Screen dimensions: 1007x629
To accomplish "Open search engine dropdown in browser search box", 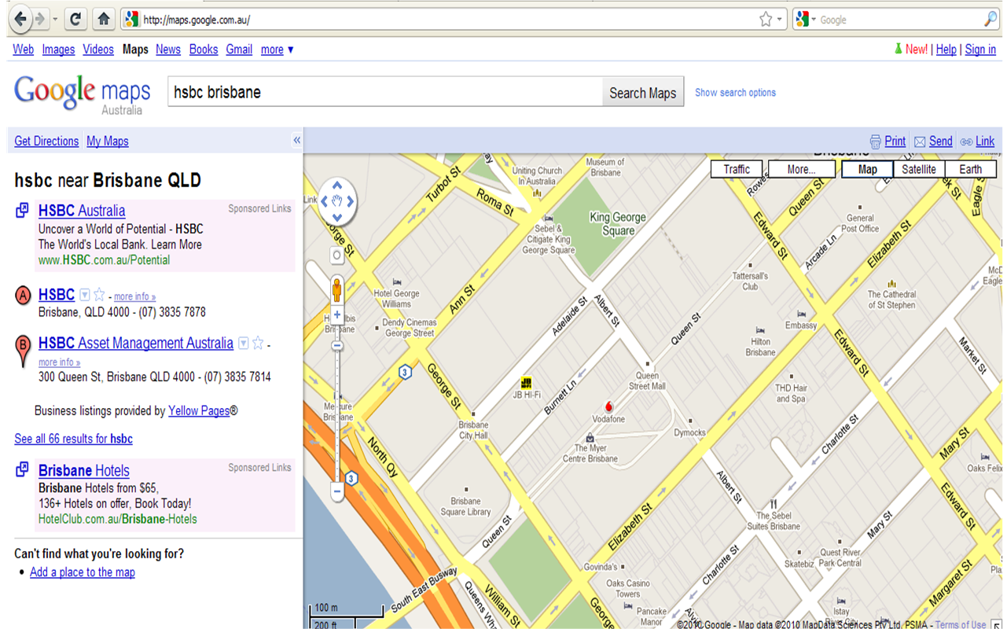I will [814, 20].
